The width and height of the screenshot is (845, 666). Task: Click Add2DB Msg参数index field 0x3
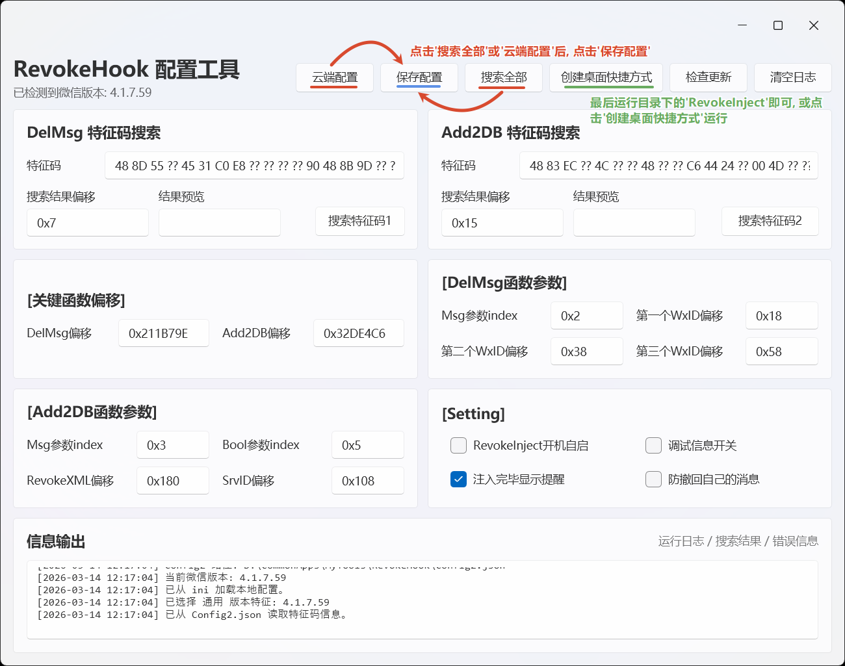173,445
